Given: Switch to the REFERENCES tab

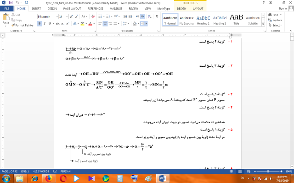Looking at the screenshot, I should click(95, 9).
